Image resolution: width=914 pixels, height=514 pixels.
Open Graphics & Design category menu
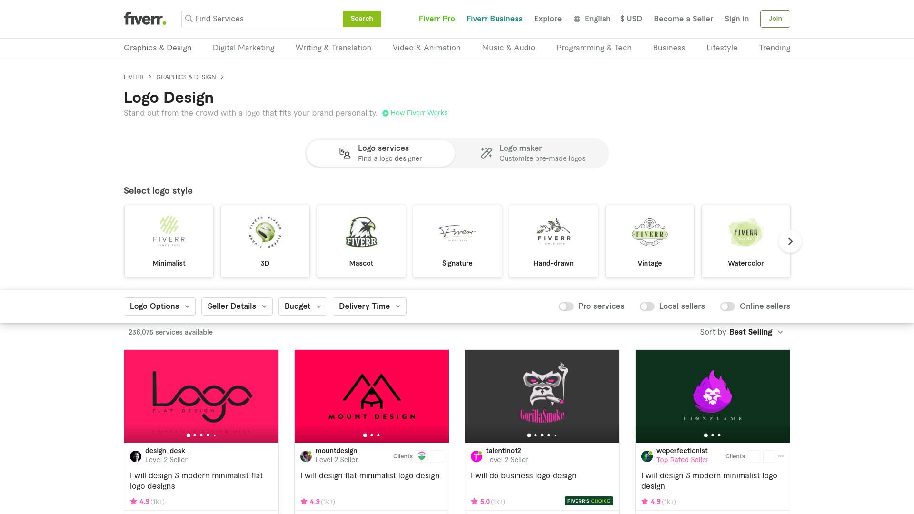(x=158, y=48)
